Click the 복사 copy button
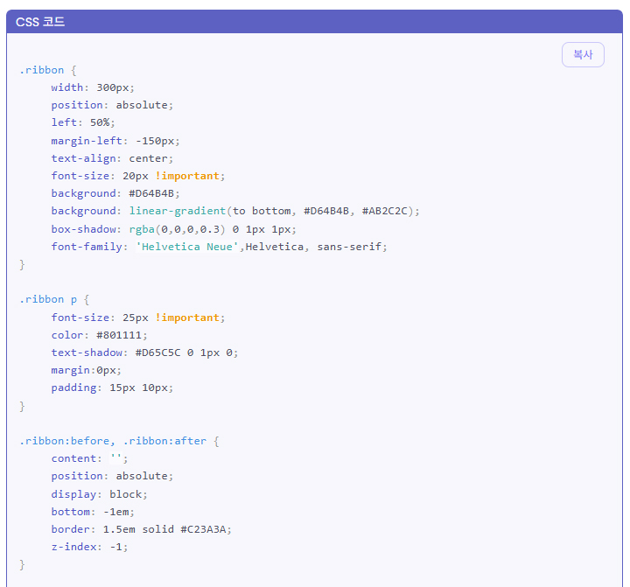 (583, 54)
